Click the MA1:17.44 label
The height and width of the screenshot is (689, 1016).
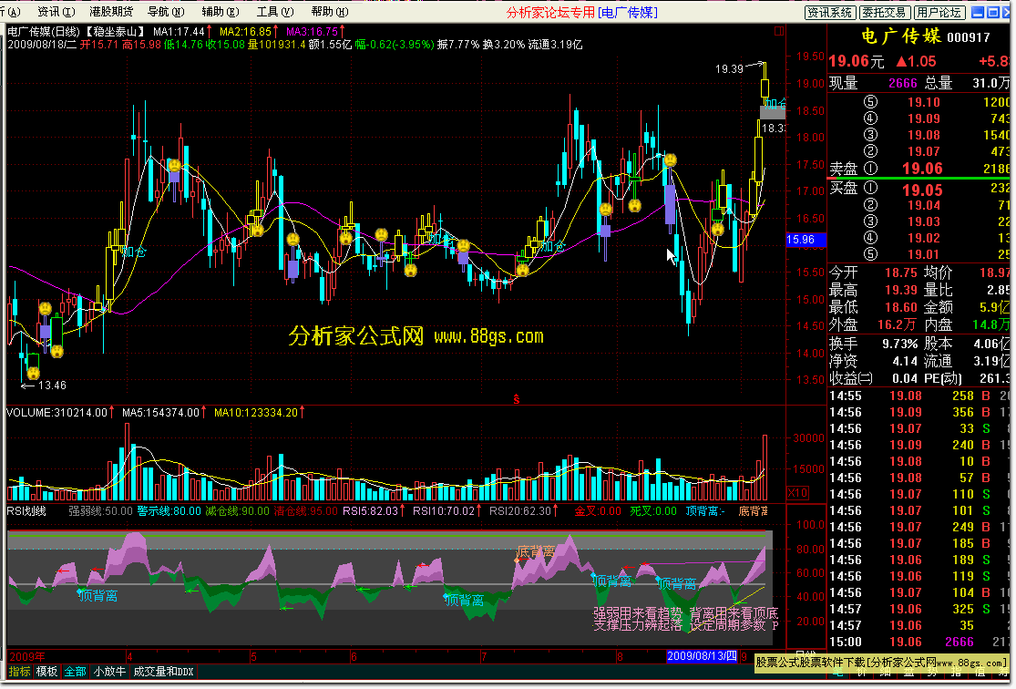coord(179,31)
